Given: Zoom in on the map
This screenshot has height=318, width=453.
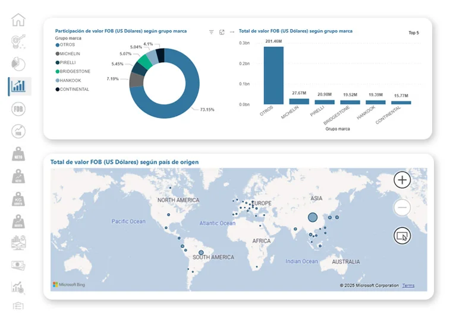Looking at the screenshot, I should tap(402, 180).
